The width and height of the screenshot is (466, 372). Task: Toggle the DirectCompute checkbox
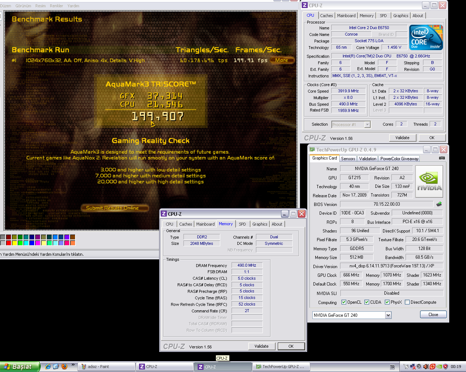[407, 302]
